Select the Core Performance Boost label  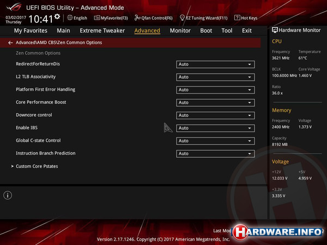[41, 102]
